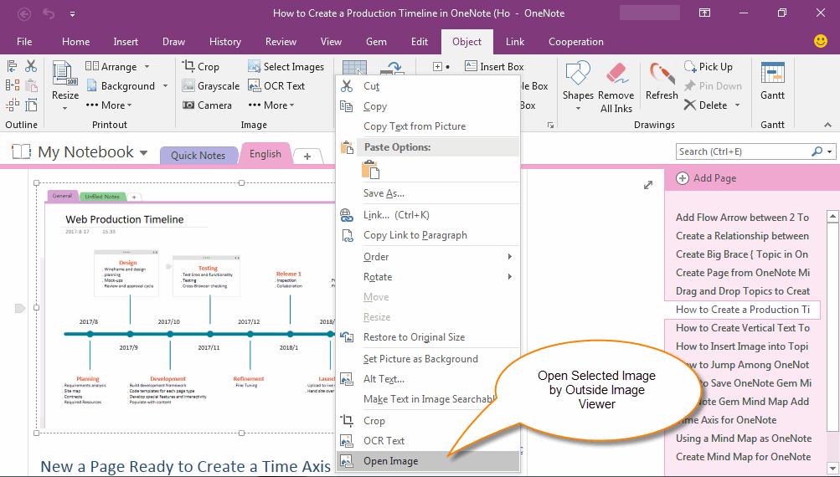Select Copy Link to Paragraph
The width and height of the screenshot is (840, 477).
427,235
